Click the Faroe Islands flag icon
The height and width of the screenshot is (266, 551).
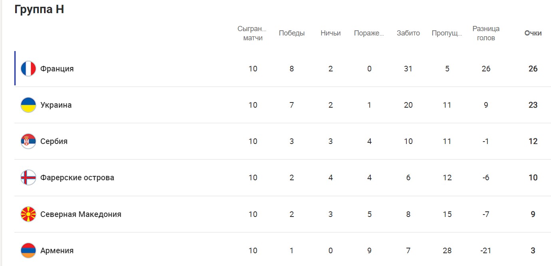pyautogui.click(x=28, y=177)
